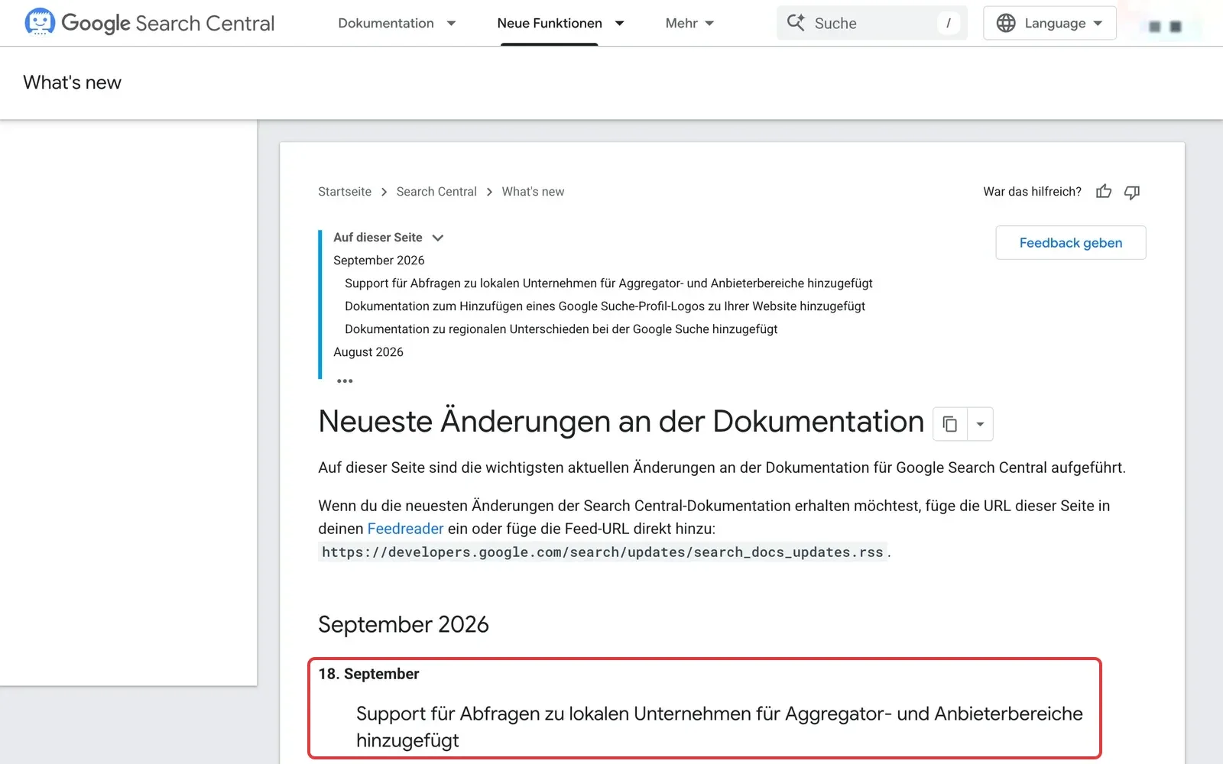Image resolution: width=1223 pixels, height=764 pixels.
Task: Open the Mehr menu
Action: click(689, 24)
